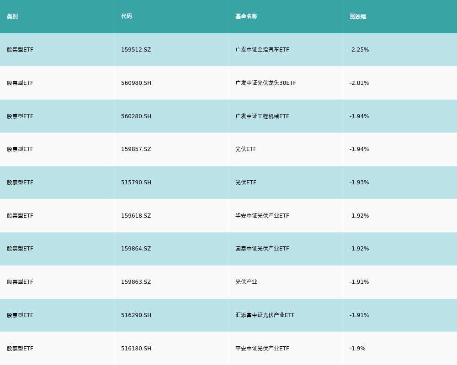The height and width of the screenshot is (365, 457).
Task: Click fund code 159512.SZ
Action: (136, 50)
